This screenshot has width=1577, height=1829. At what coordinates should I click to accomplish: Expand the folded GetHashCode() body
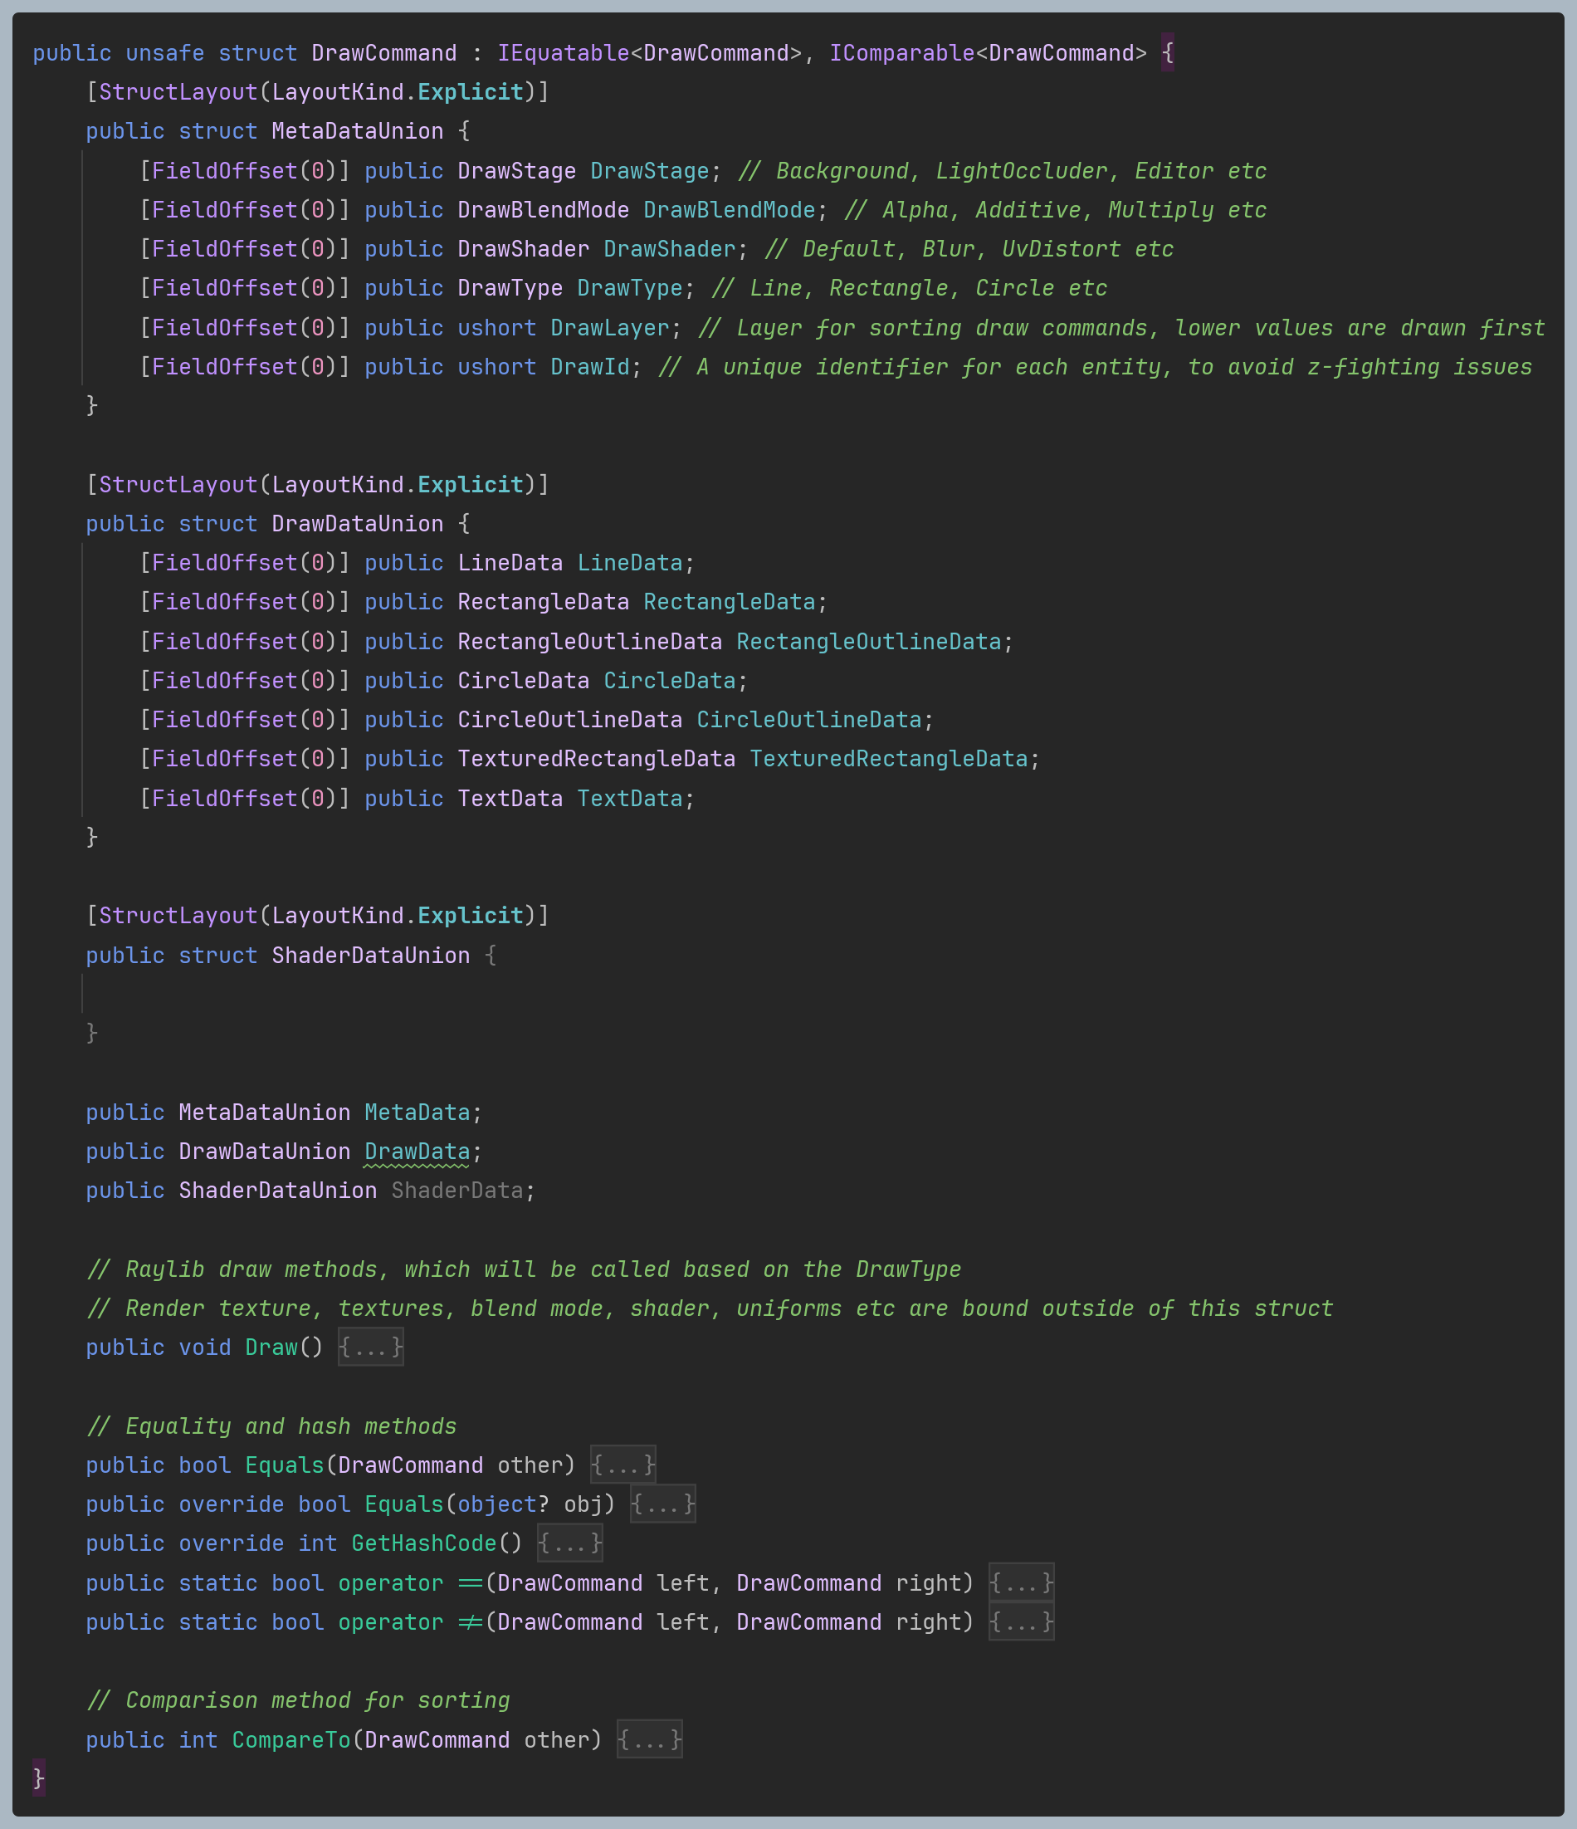(x=570, y=1543)
